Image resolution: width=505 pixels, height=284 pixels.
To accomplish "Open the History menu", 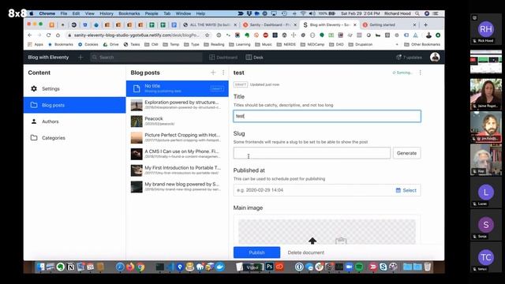I will (107, 13).
